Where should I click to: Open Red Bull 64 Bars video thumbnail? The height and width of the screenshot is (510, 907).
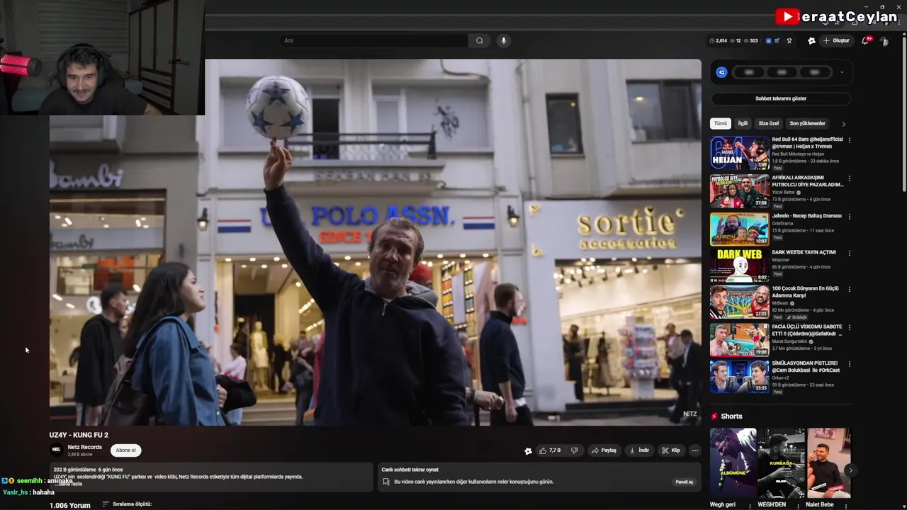coord(740,152)
